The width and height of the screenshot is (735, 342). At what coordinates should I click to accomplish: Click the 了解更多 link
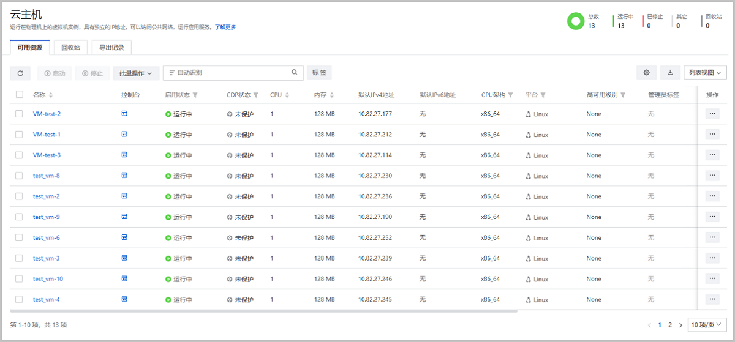[225, 27]
